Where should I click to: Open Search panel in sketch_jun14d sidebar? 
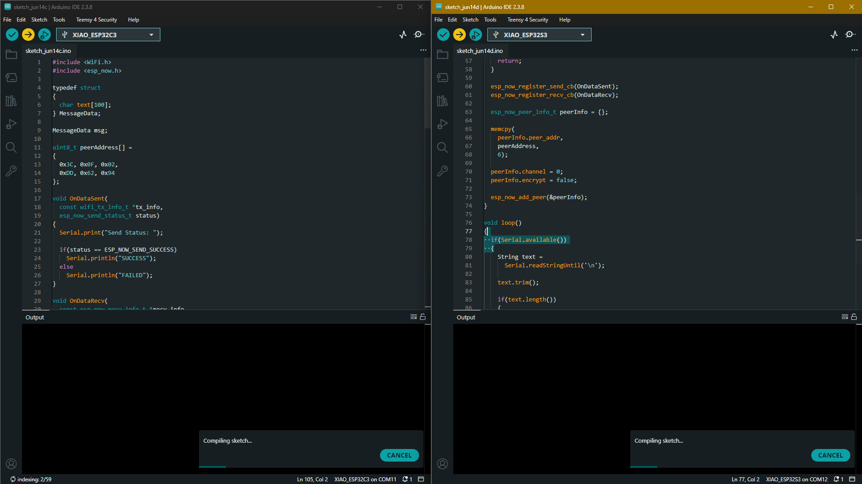(442, 148)
